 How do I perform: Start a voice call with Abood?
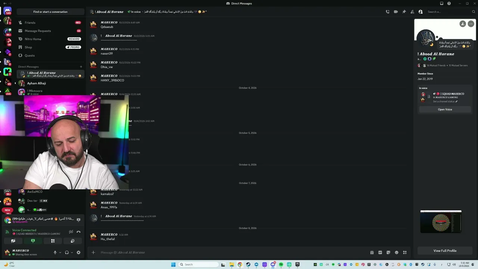(388, 12)
